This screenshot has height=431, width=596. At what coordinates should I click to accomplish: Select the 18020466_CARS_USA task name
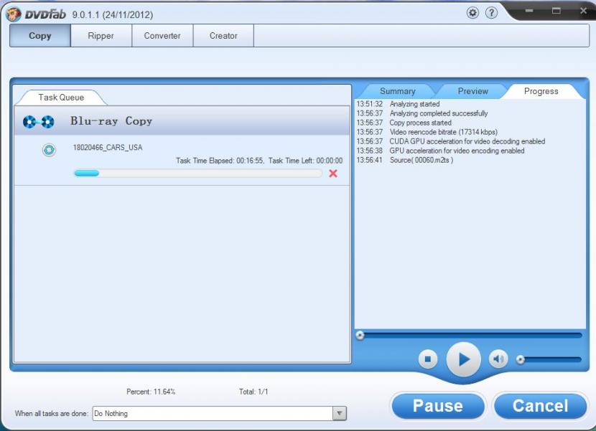(x=108, y=147)
